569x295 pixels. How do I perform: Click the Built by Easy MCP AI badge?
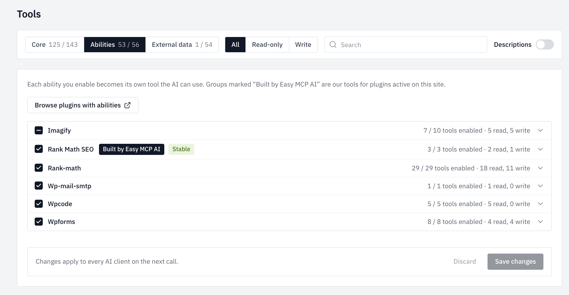tap(132, 149)
